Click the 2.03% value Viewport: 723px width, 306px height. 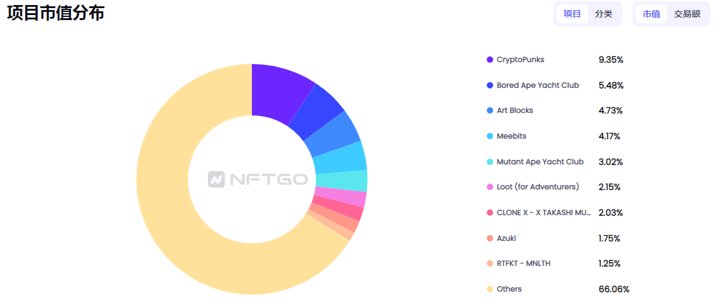click(x=611, y=213)
